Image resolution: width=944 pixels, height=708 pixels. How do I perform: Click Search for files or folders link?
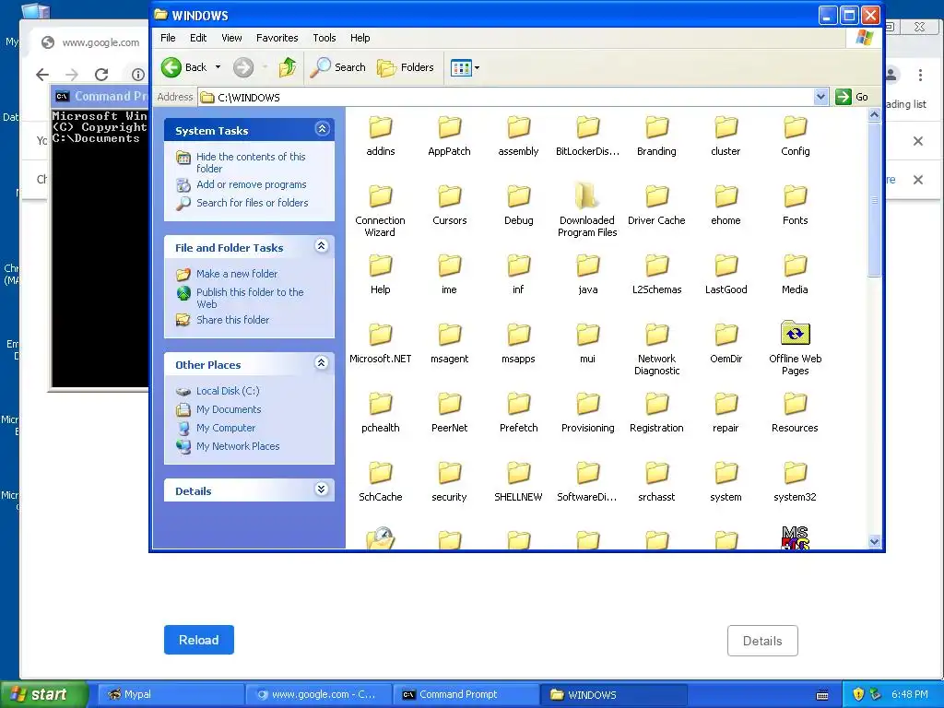click(253, 203)
